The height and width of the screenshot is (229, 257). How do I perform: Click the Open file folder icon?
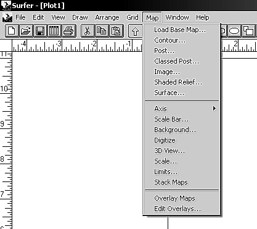(x=26, y=31)
